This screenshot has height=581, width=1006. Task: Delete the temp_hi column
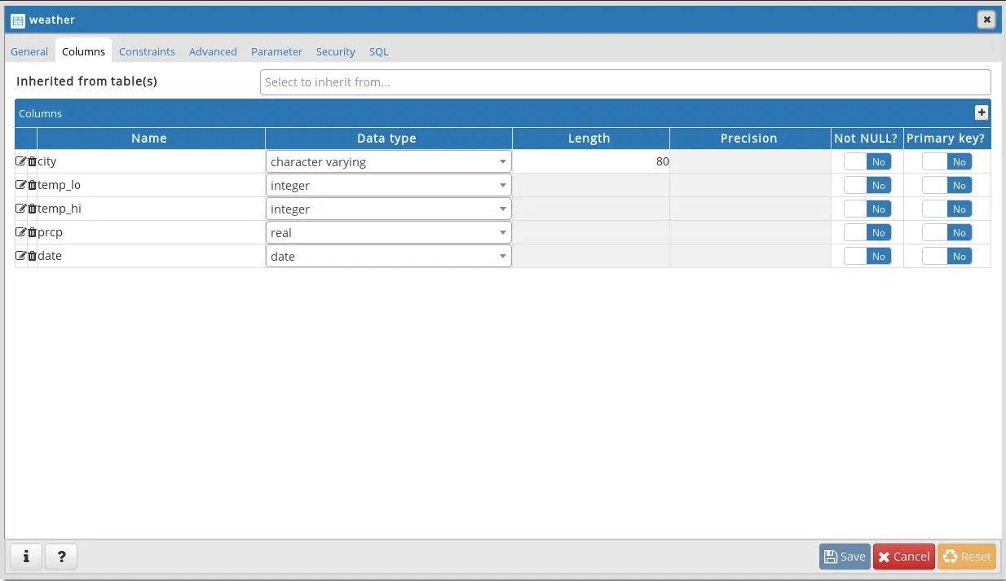click(x=32, y=209)
